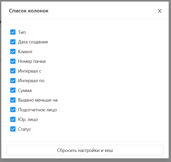Viewport: 171px width, 162px height.
Task: Uncheck the Подотчетное лицо checkbox
Action: pos(13,110)
